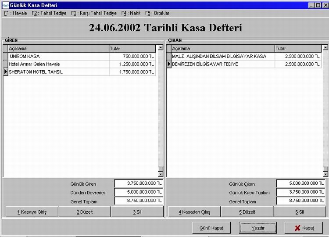Click the Günü Kapat button
Viewport: 329px width, 237px height.
tap(211, 228)
